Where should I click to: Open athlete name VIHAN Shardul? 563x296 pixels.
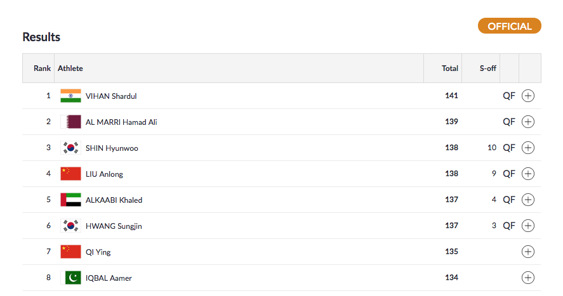pyautogui.click(x=111, y=96)
